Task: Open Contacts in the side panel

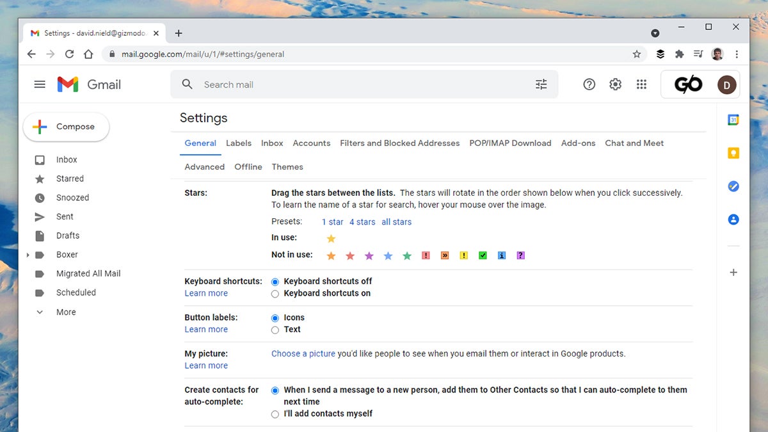Action: point(733,220)
